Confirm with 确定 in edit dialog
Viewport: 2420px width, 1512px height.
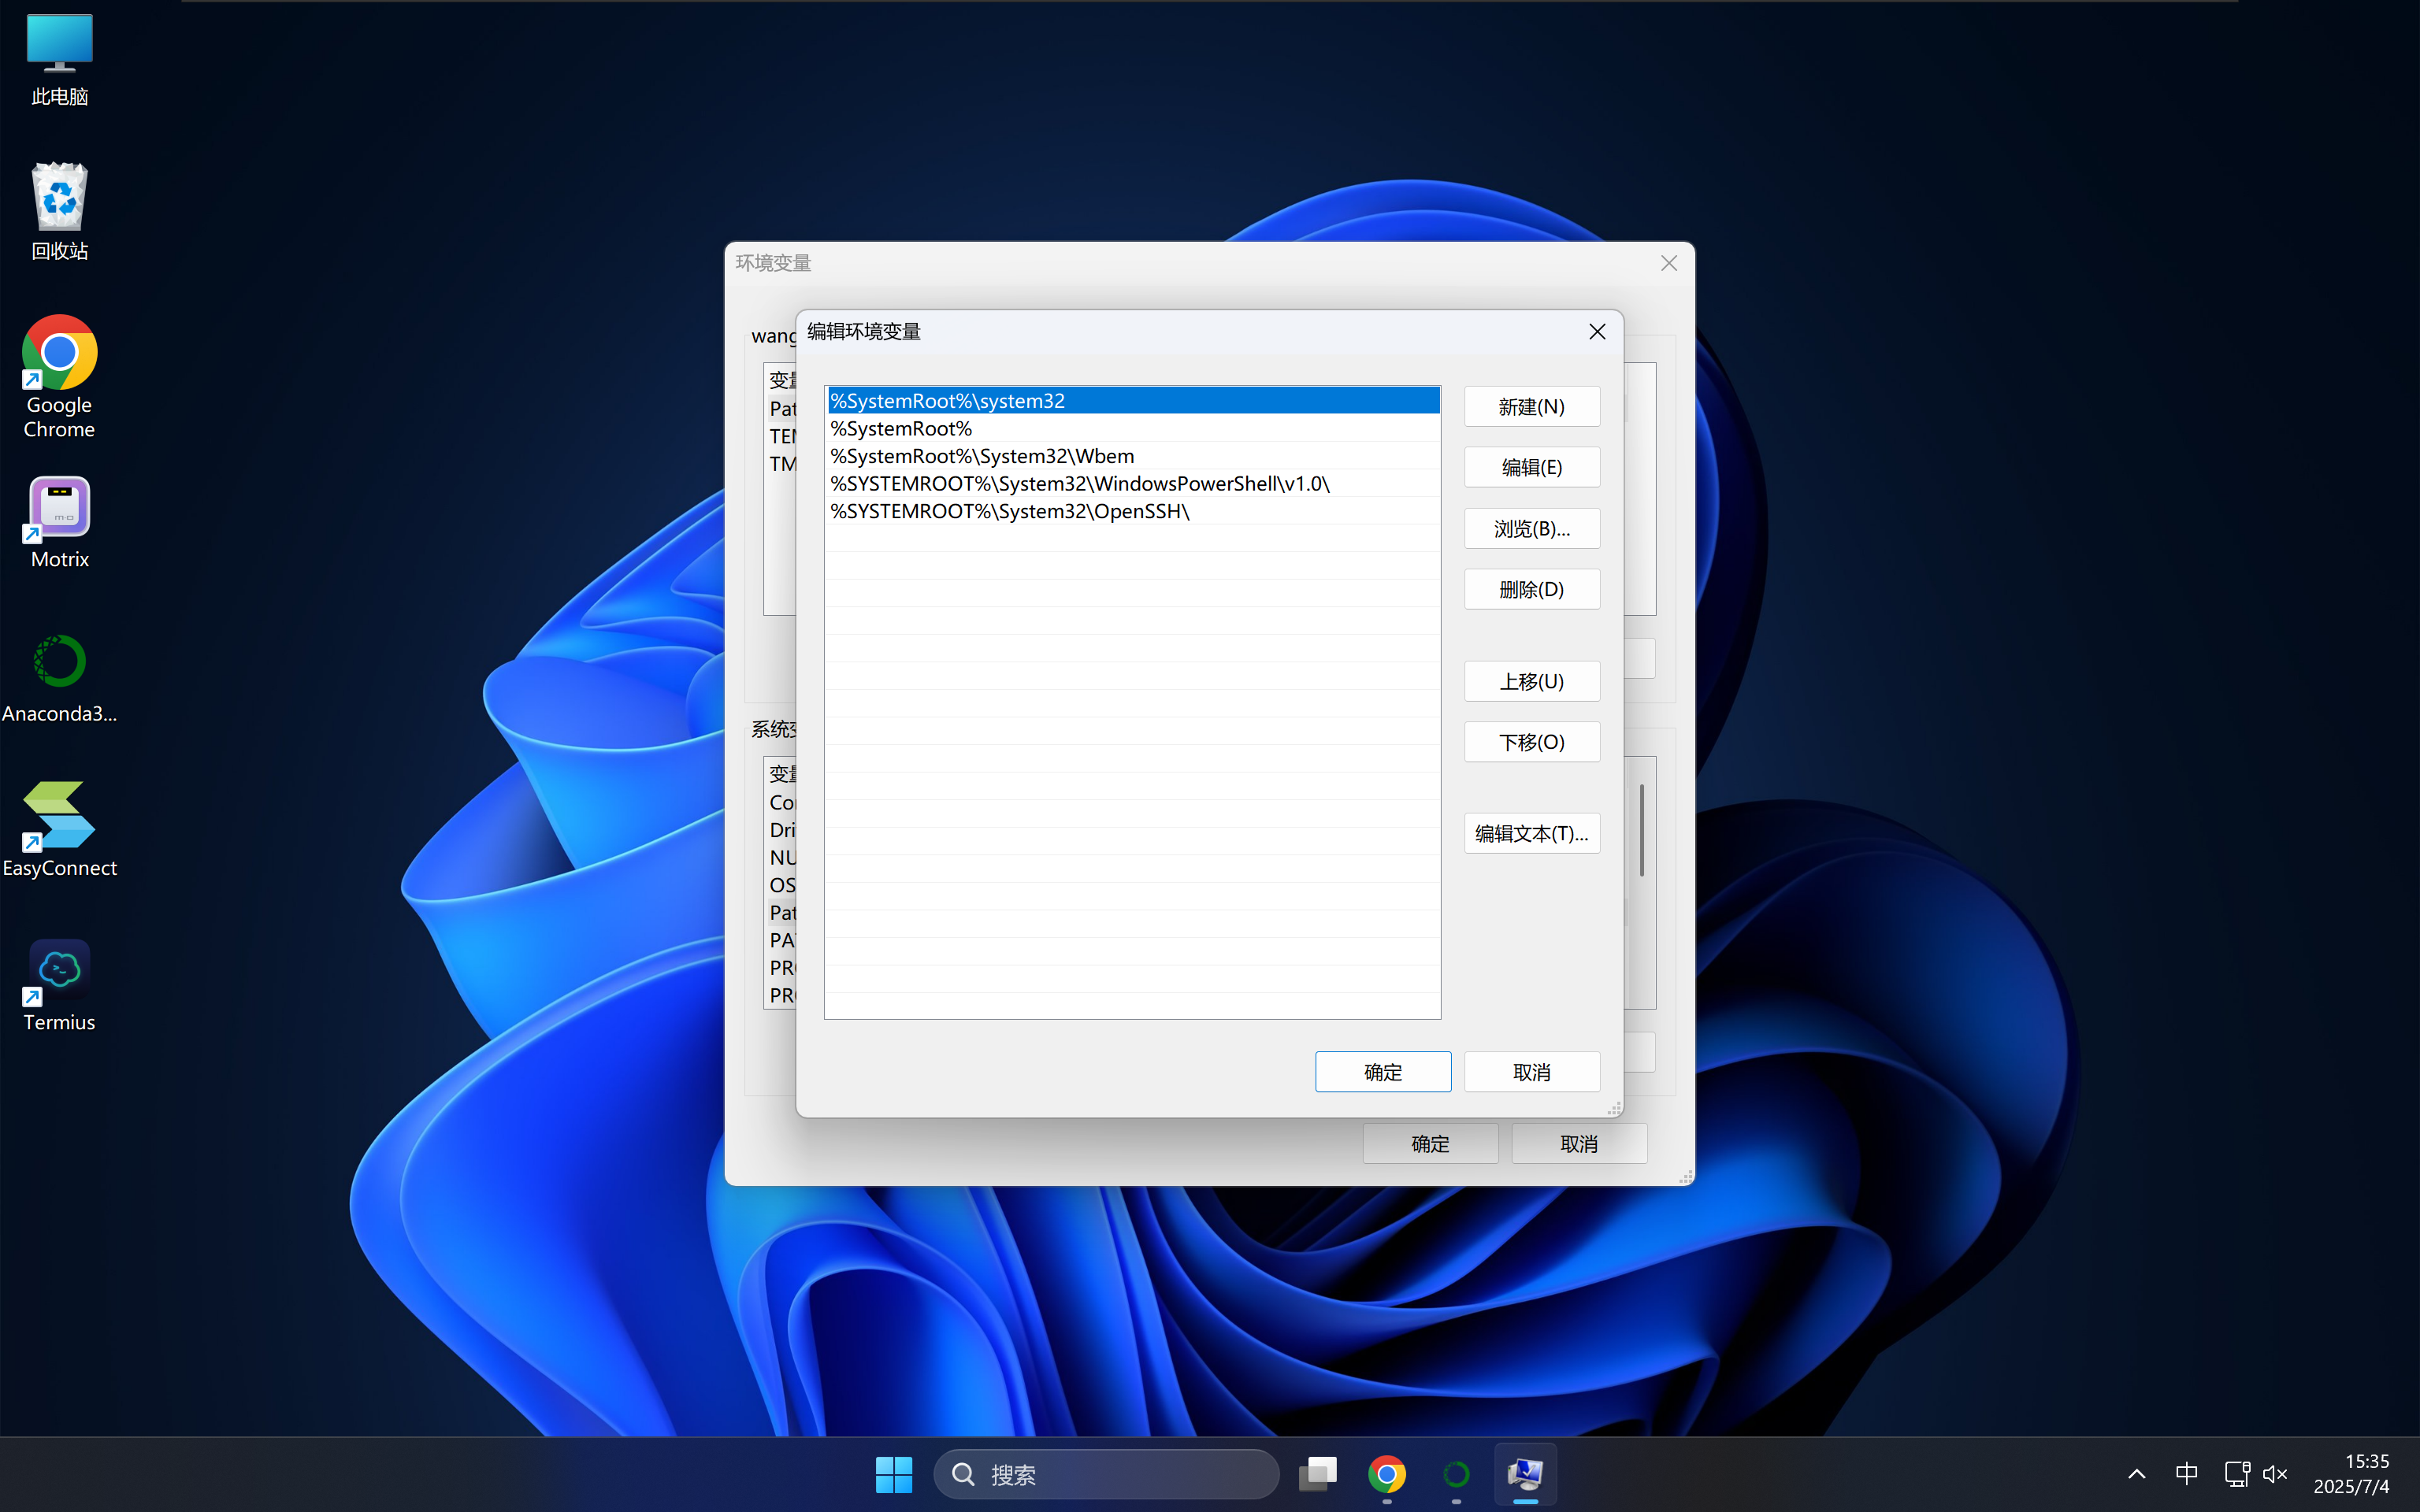(x=1382, y=1072)
